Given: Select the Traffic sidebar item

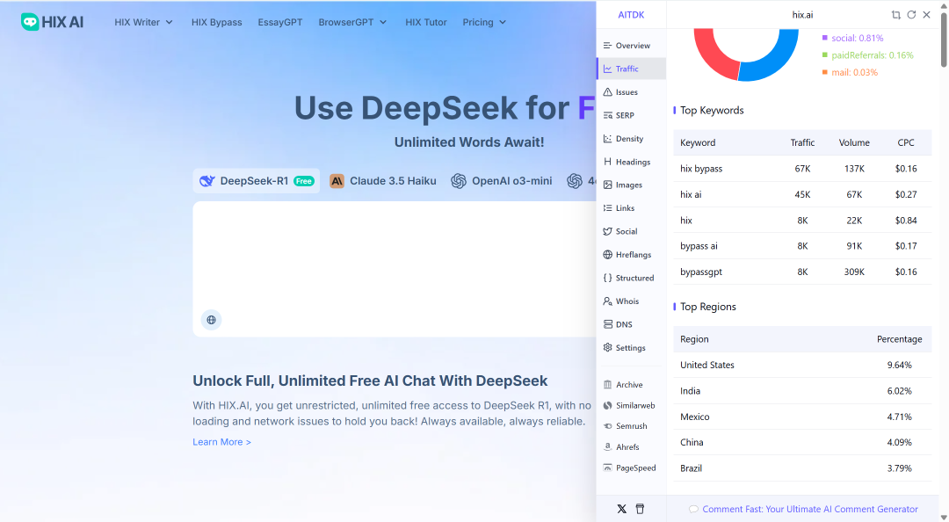Looking at the screenshot, I should pyautogui.click(x=631, y=69).
